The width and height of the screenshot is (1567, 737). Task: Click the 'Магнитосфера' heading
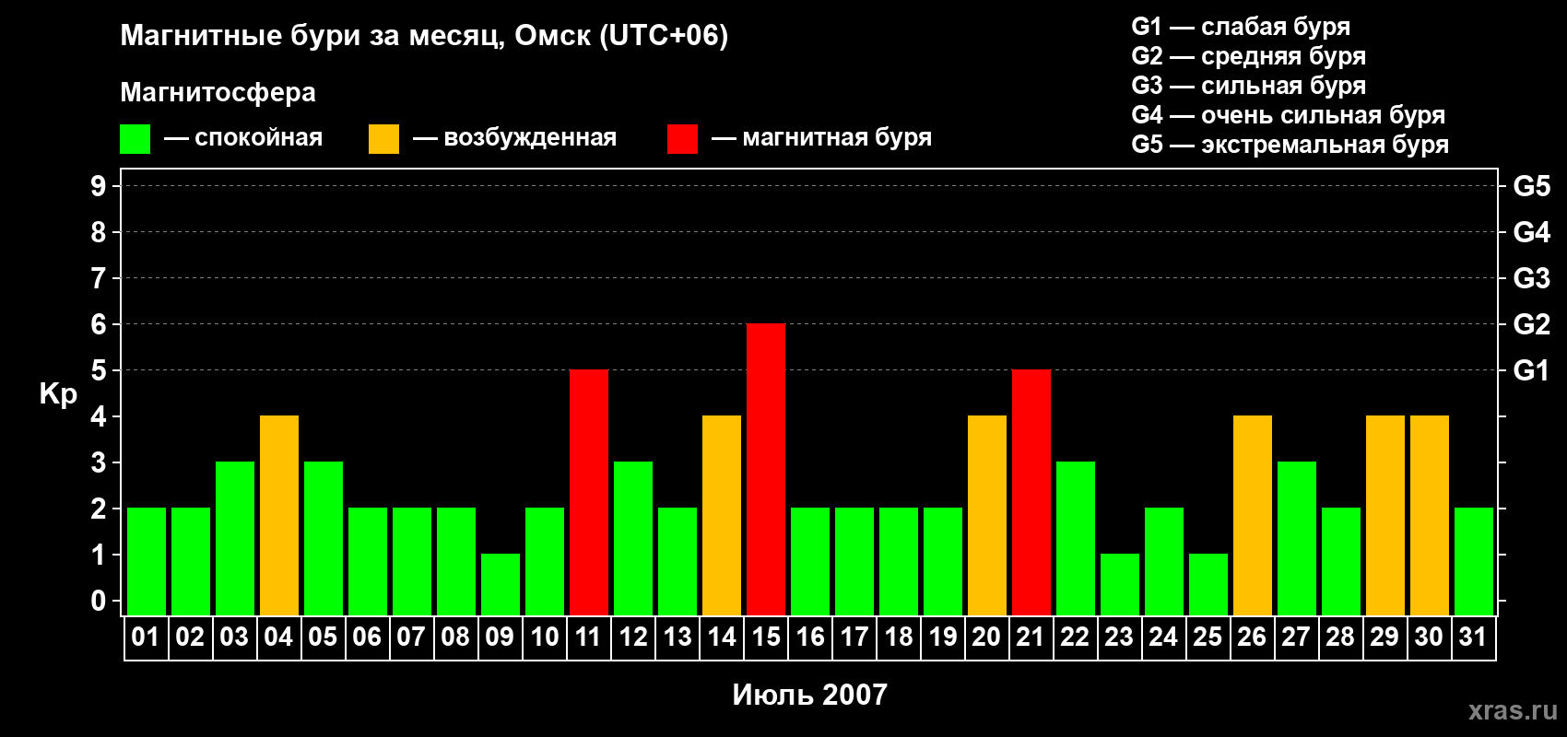click(x=218, y=93)
